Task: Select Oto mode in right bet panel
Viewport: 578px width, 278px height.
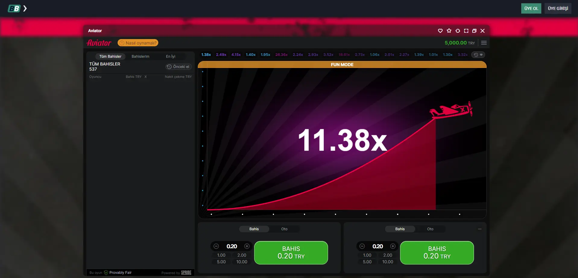Action: (430, 229)
